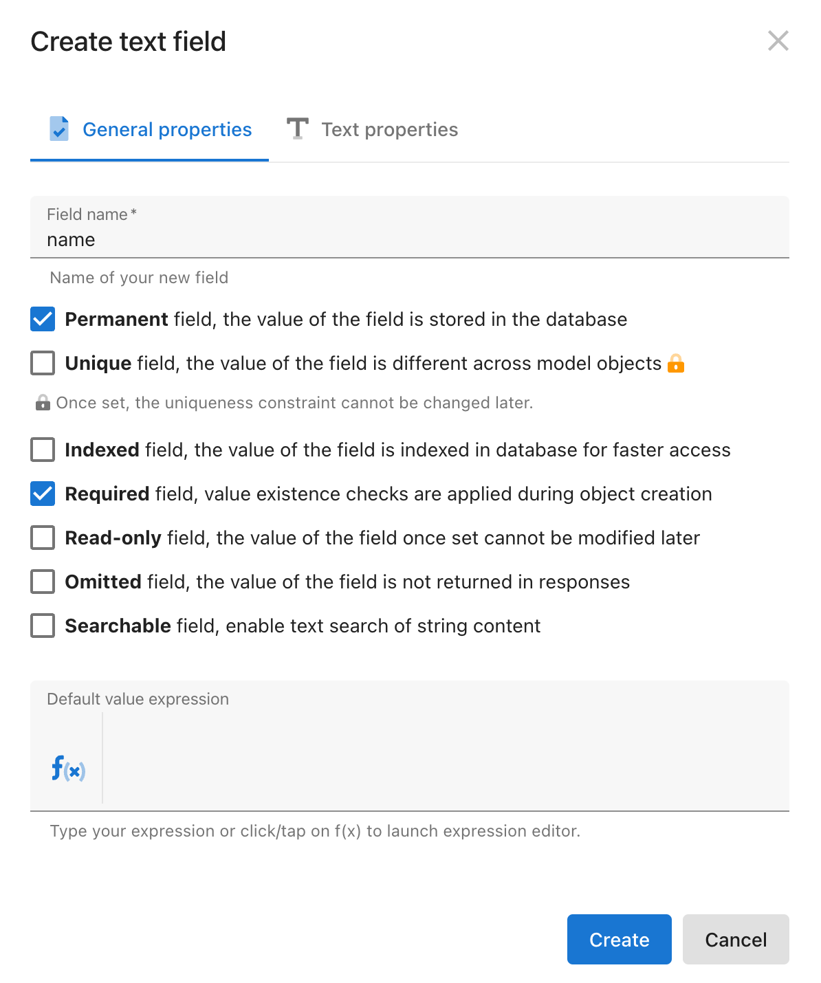Click the small lock icon in the uniqueness note
Image resolution: width=821 pixels, height=983 pixels.
43,402
